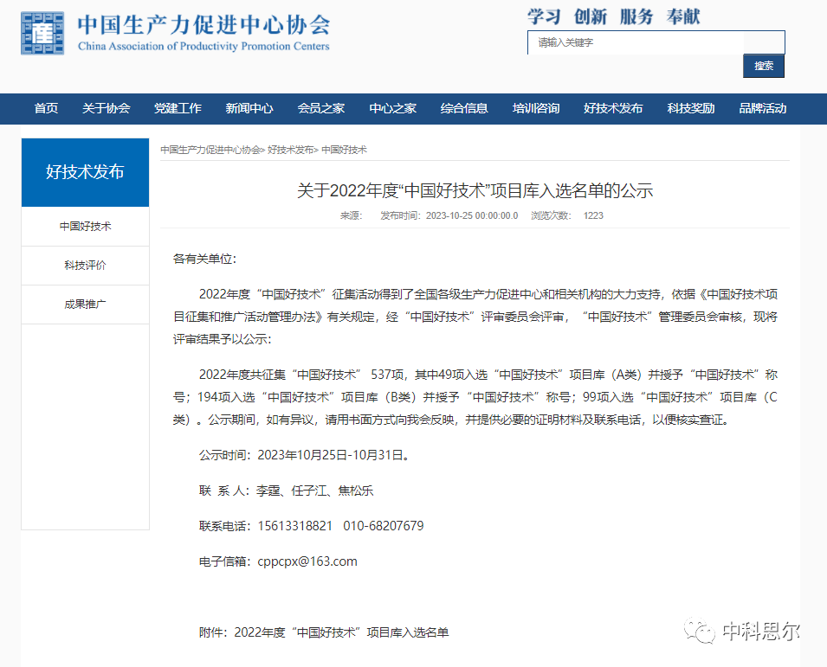Open the 培训咨询 navigation item
Image resolution: width=827 pixels, height=667 pixels.
[x=536, y=108]
